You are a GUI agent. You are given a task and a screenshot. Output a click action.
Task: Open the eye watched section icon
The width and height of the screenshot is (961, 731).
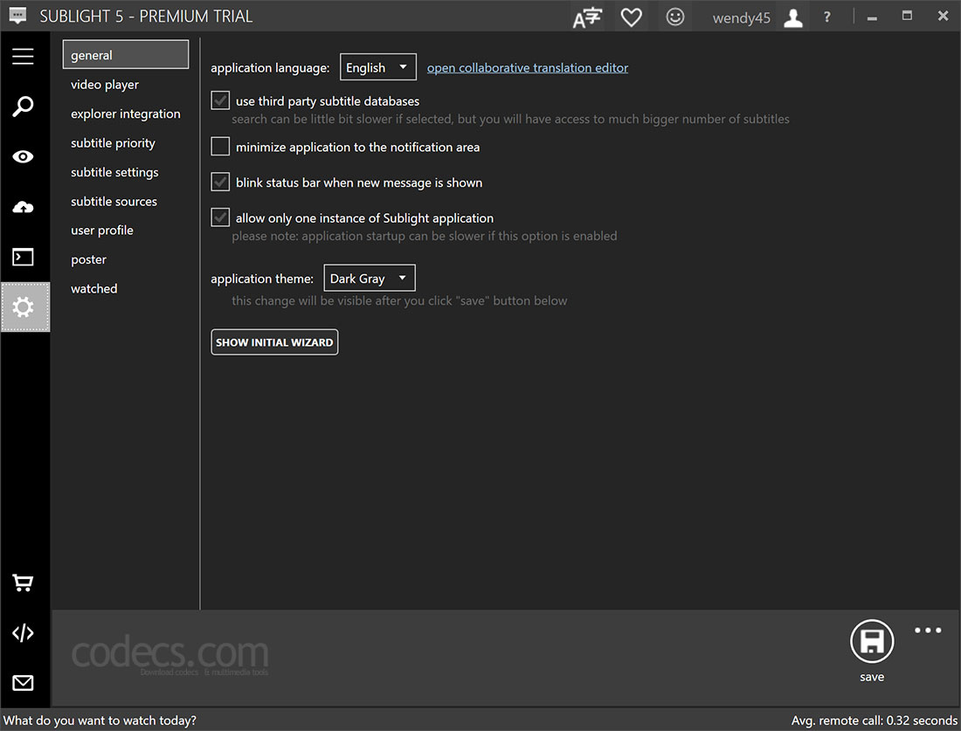[24, 157]
